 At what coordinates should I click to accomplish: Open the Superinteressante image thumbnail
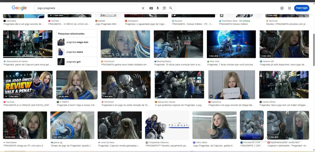click(288, 125)
